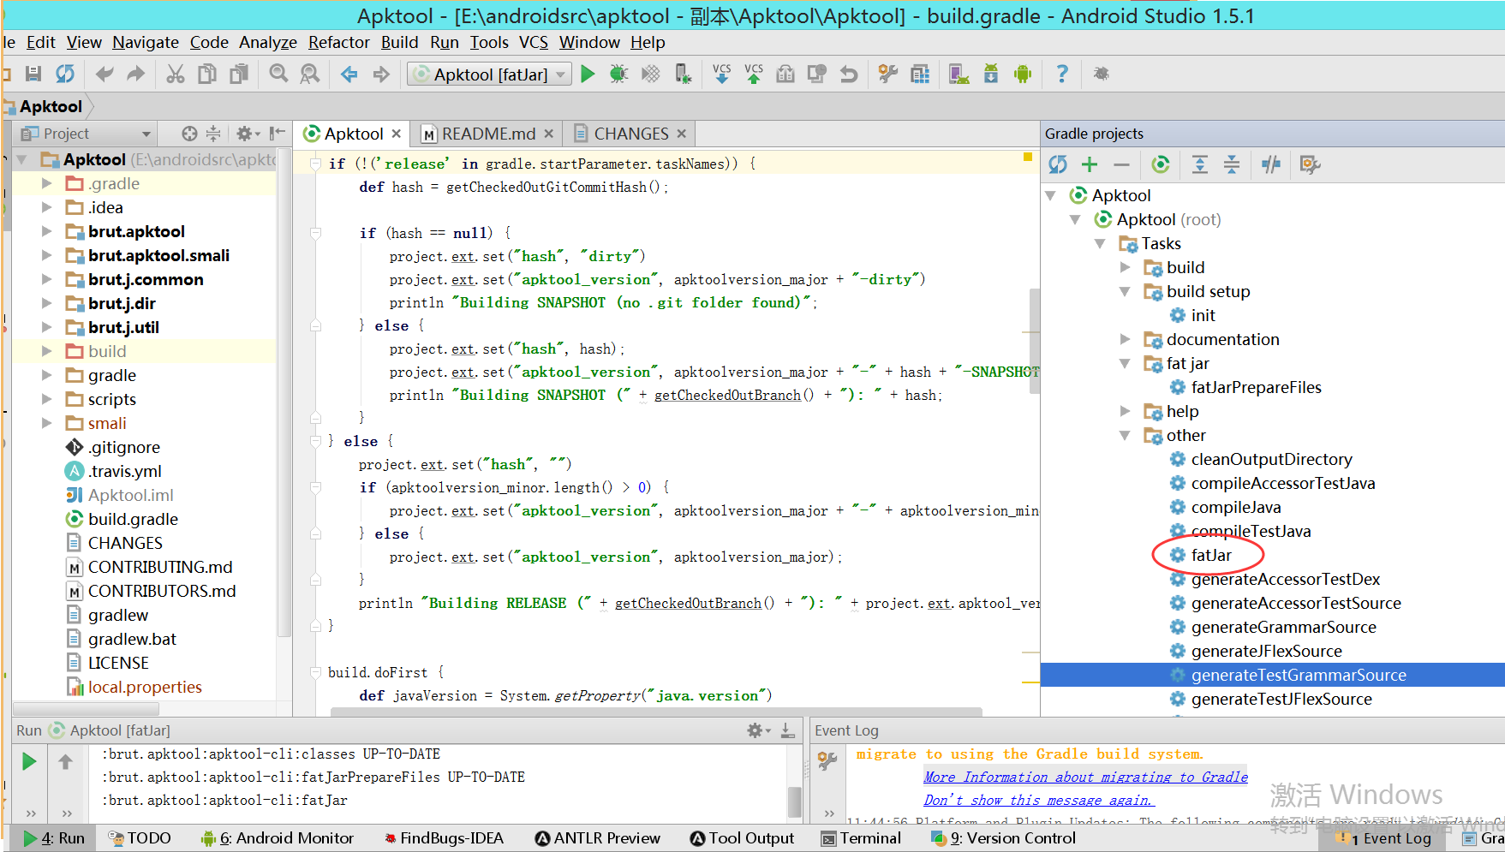This screenshot has width=1505, height=852.
Task: Click the Debug bug icon
Action: tap(618, 74)
